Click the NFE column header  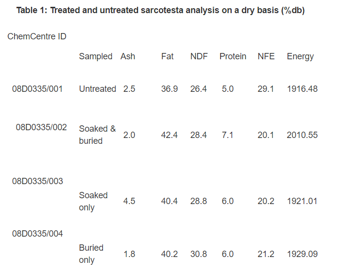266,56
